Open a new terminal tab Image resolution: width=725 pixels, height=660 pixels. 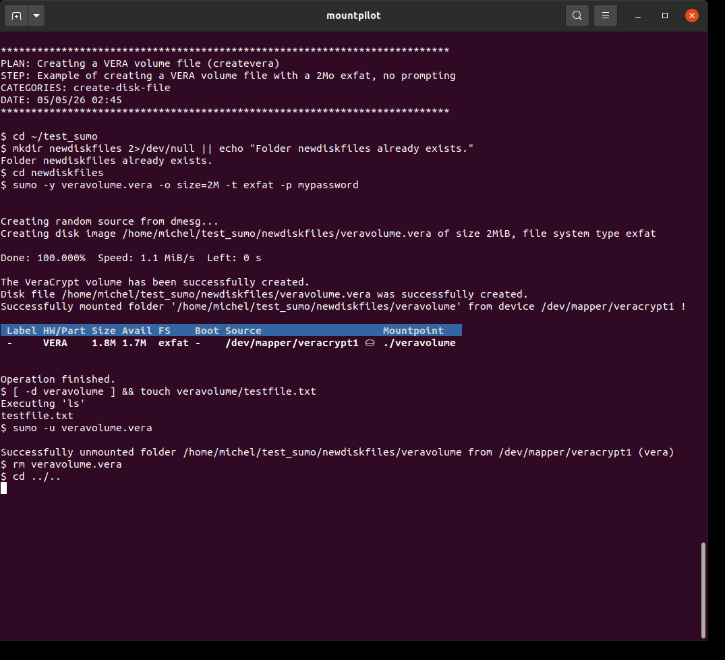click(17, 16)
